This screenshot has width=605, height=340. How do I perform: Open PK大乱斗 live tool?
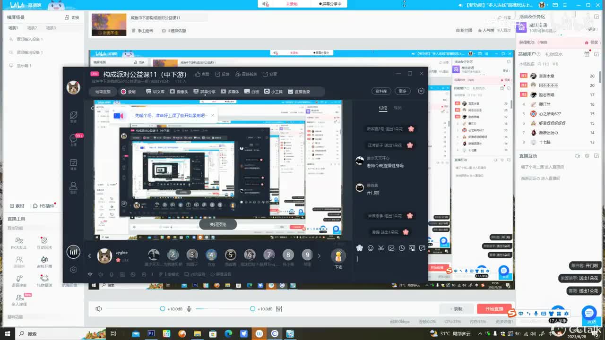pos(19,243)
